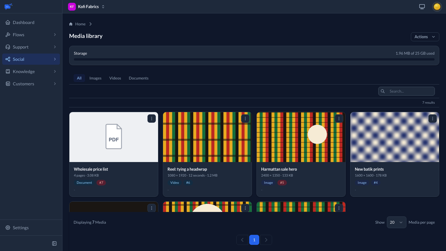Click the search magnifier icon

383,91
